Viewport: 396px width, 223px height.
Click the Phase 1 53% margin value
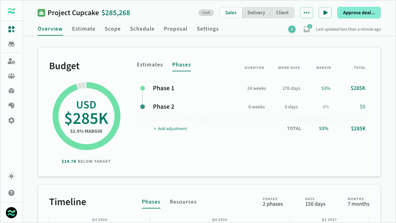point(326,88)
